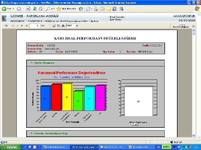Refresh the page using green arrows icon
Image resolution: width=201 pixels, height=150 pixels.
(35, 9)
